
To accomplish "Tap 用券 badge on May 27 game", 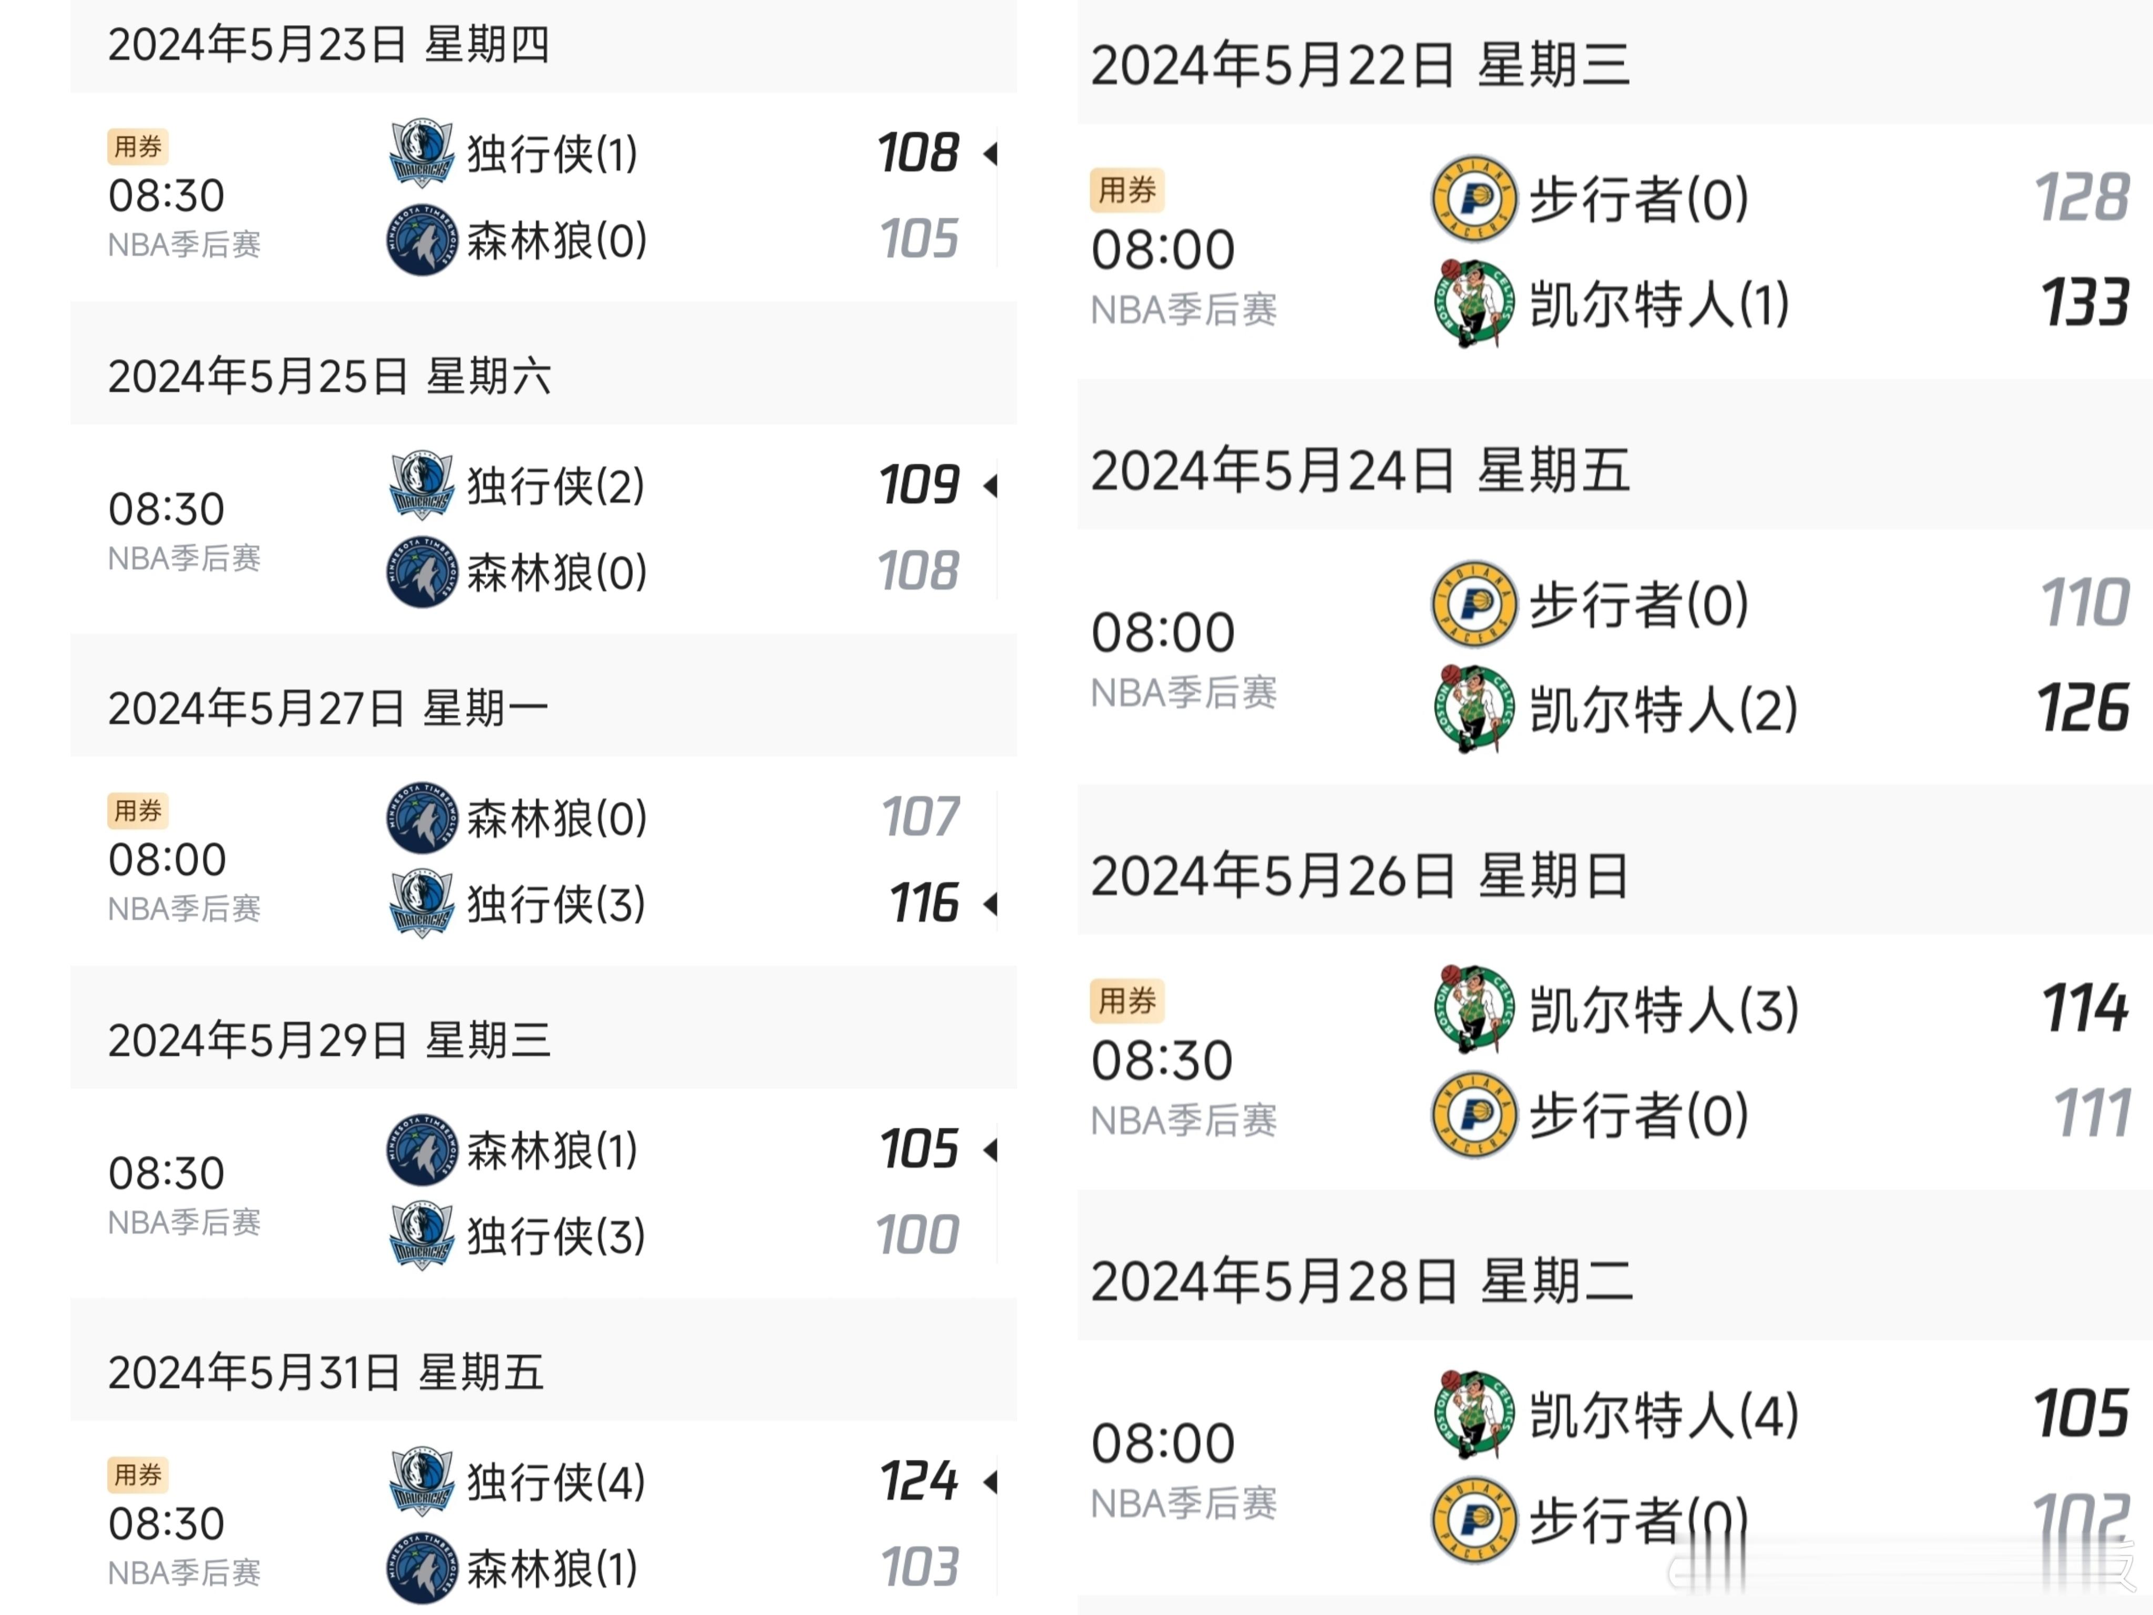I will (x=137, y=811).
